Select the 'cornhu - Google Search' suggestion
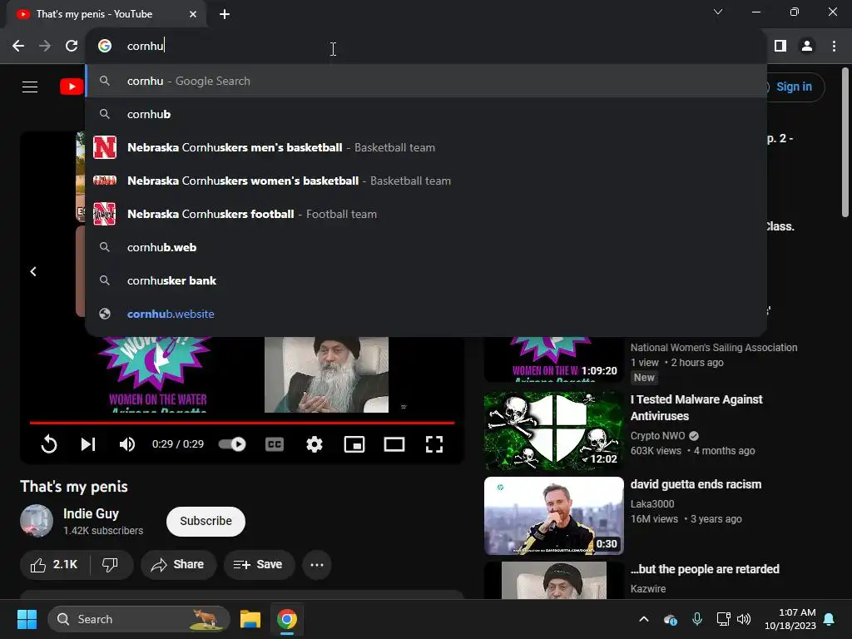 (426, 81)
